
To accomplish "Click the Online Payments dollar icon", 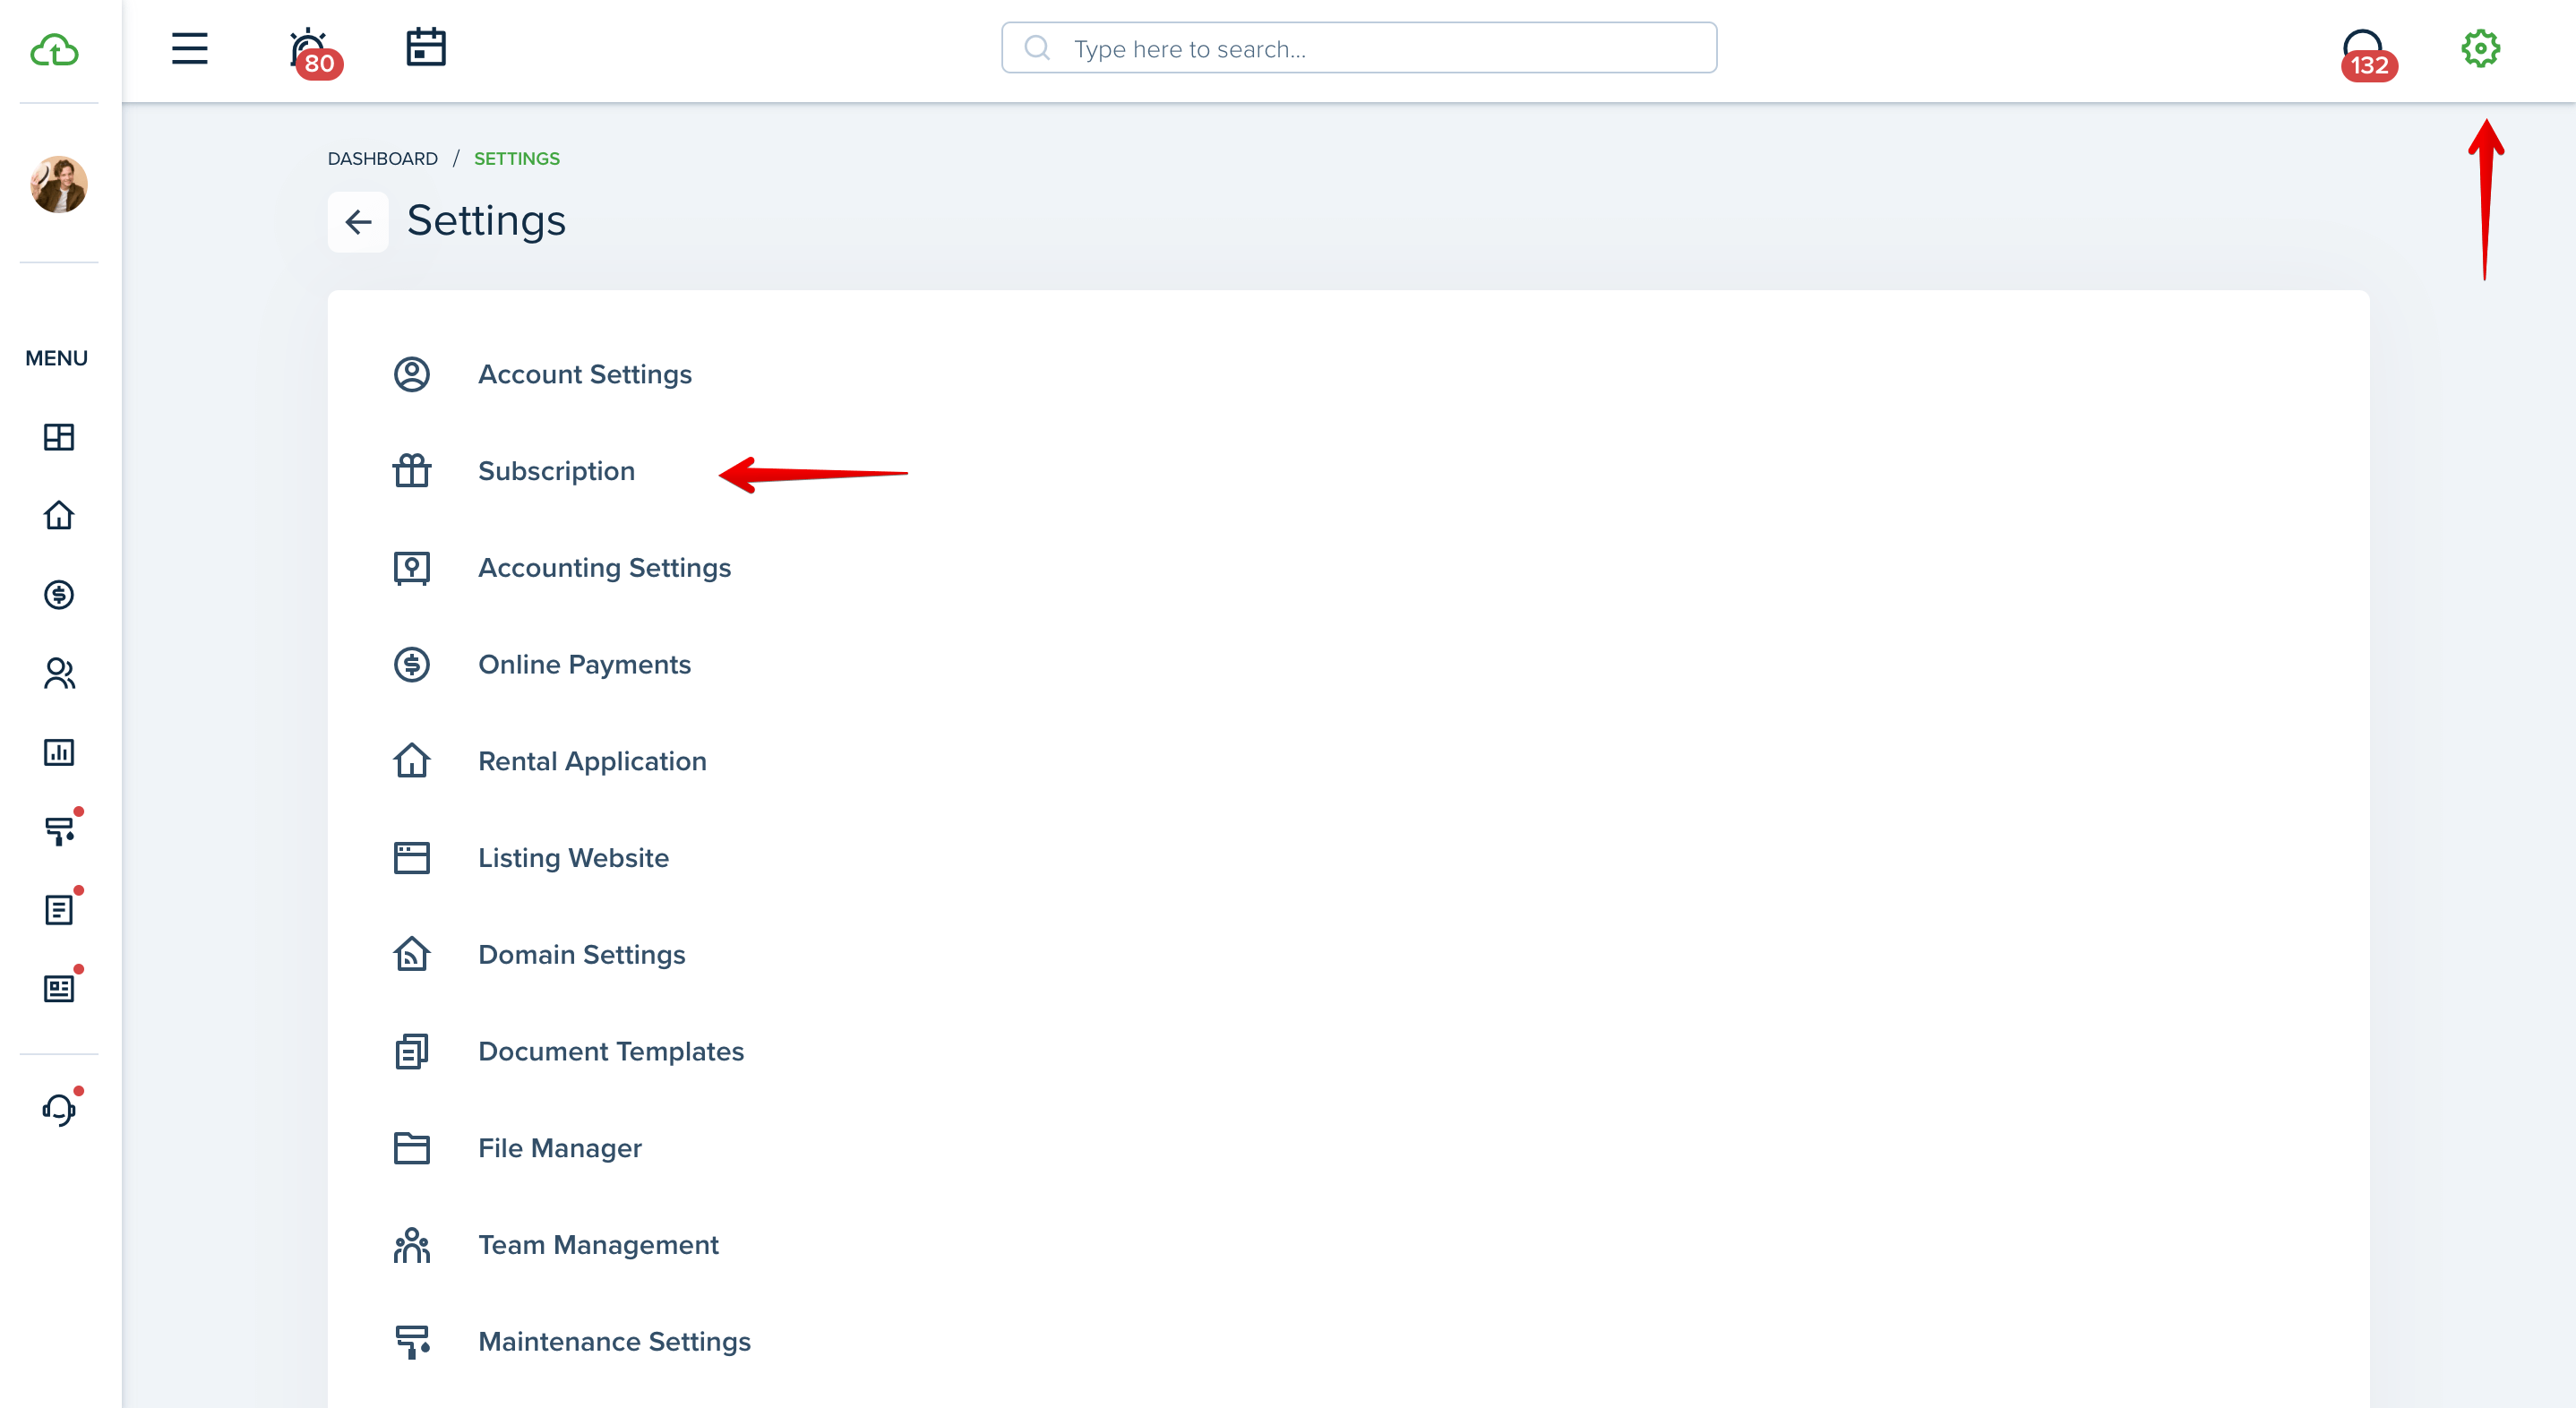I will (x=412, y=664).
